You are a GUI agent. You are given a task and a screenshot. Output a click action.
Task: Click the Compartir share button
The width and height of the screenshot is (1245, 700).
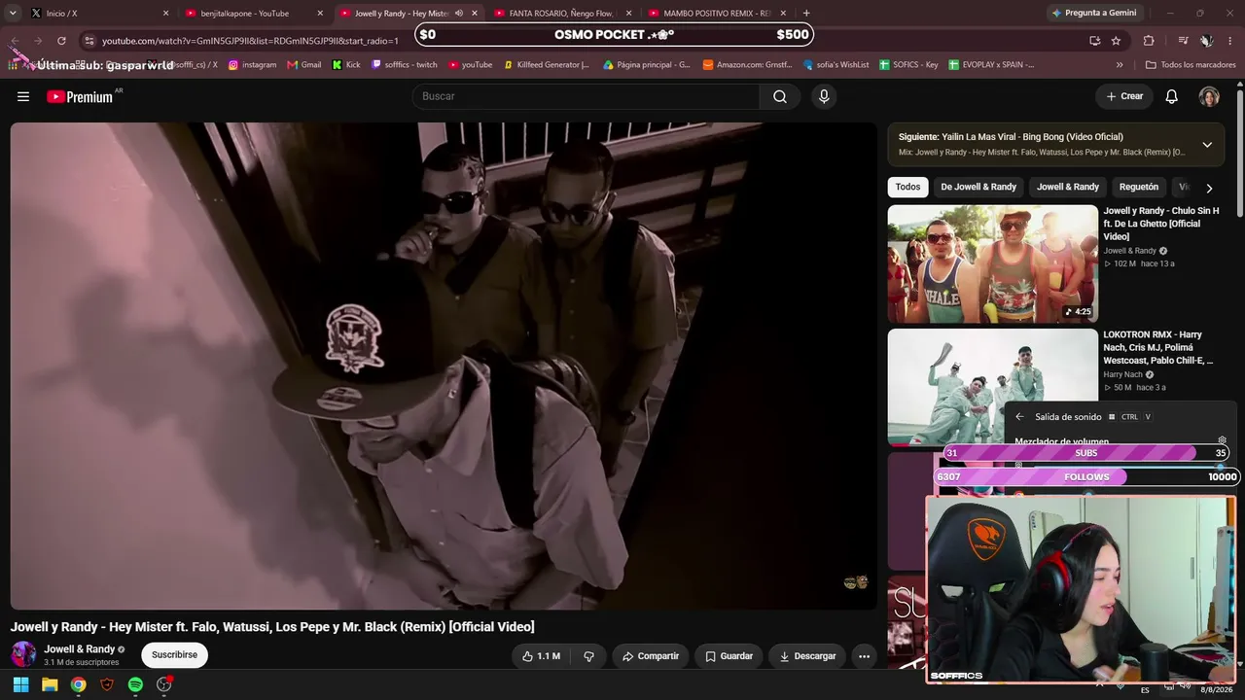pos(651,656)
